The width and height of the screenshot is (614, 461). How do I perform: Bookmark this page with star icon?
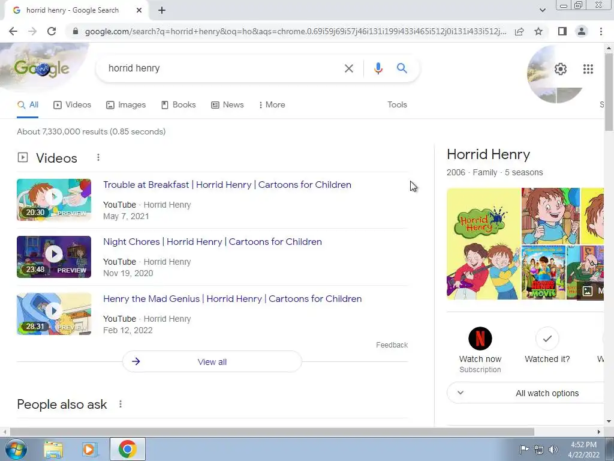(x=539, y=31)
